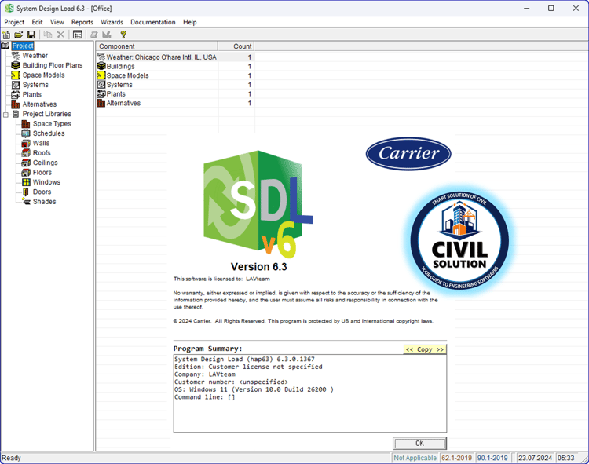Open the Project menu
The image size is (589, 464).
click(14, 22)
